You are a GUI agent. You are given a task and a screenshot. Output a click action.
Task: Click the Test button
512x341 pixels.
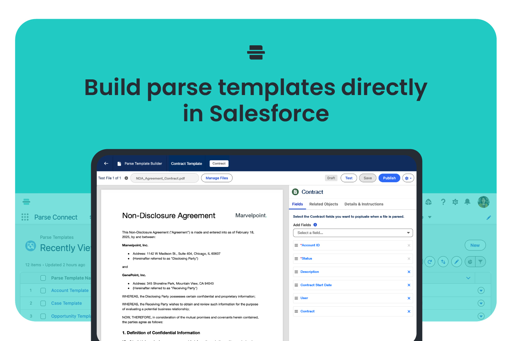pos(349,178)
